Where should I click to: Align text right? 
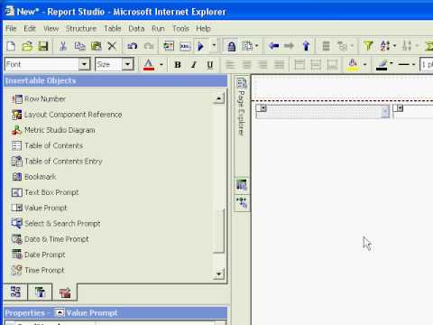coord(263,64)
